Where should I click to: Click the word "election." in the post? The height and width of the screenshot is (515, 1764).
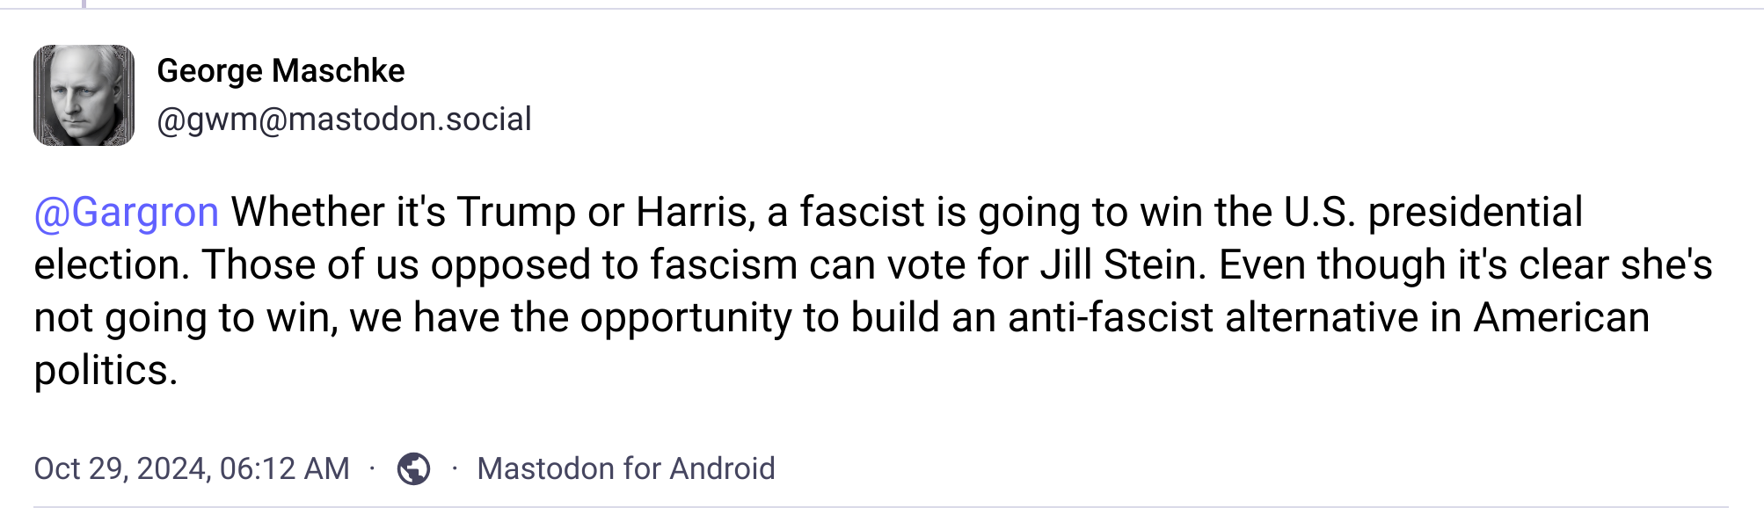112,265
